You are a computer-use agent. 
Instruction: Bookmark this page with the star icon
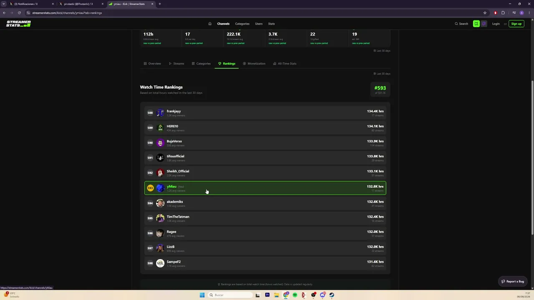point(485,13)
